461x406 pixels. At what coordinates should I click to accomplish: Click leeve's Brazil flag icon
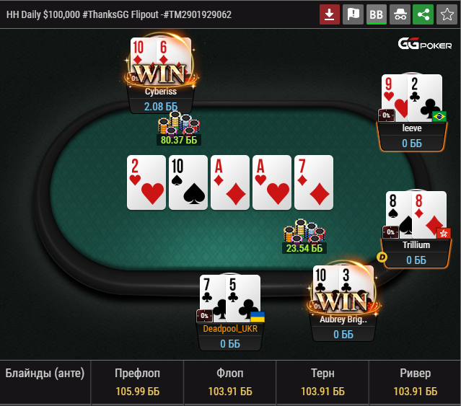439,117
